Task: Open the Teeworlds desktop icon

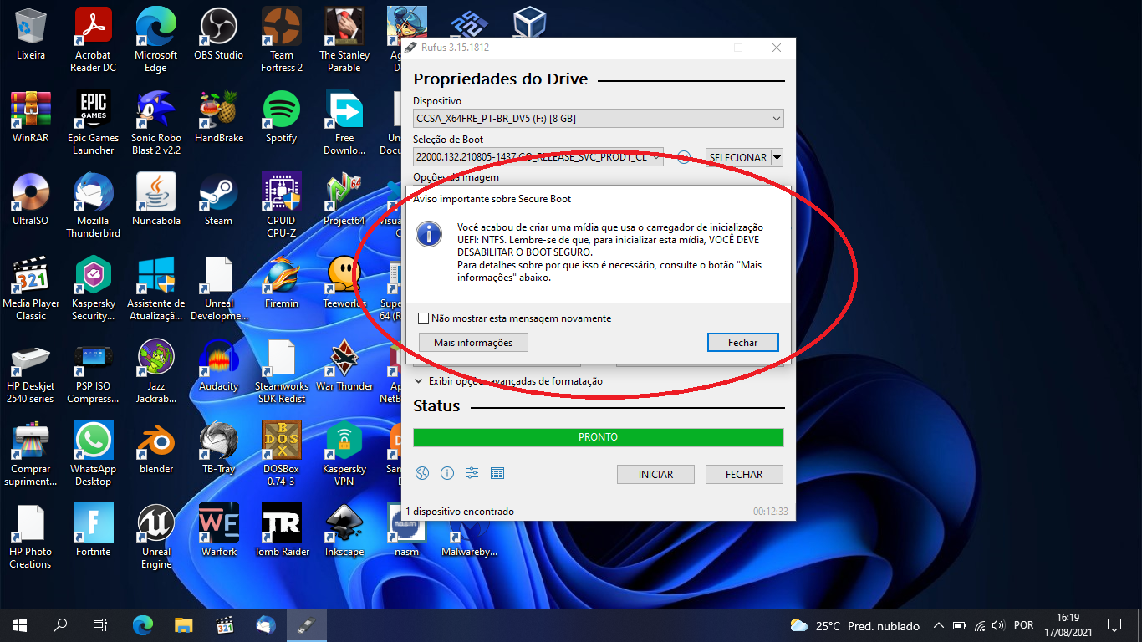Action: 344,283
